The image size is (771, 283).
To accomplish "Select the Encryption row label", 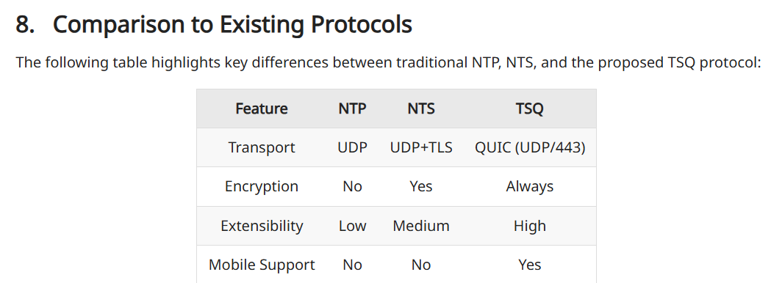I will (x=262, y=186).
